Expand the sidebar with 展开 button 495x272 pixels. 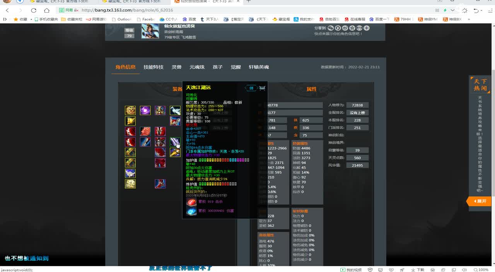coord(479,201)
